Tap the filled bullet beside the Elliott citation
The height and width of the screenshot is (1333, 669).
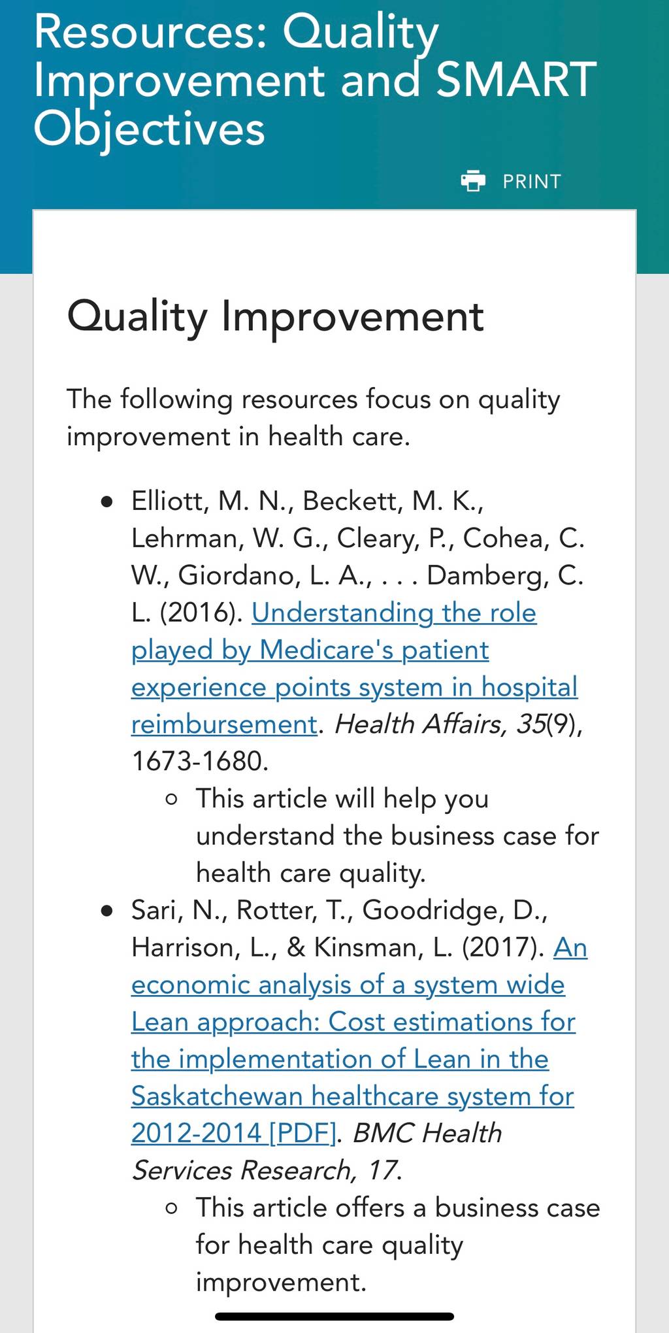(107, 502)
